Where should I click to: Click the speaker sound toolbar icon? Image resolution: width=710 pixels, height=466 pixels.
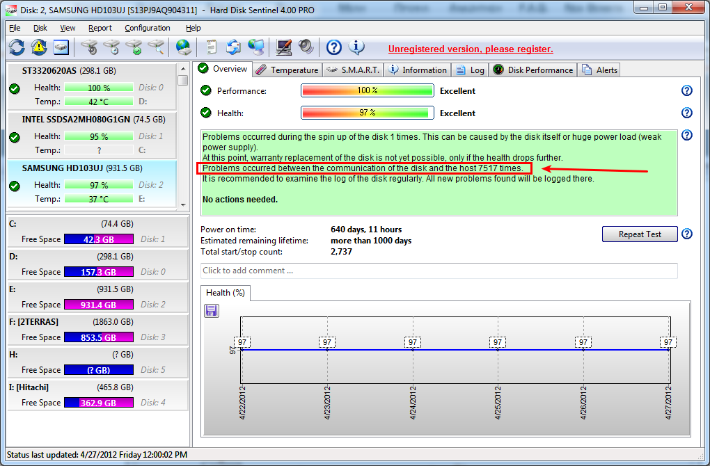click(x=306, y=47)
